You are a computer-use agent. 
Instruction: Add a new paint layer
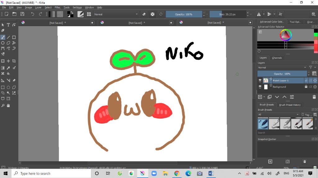click(x=260, y=97)
